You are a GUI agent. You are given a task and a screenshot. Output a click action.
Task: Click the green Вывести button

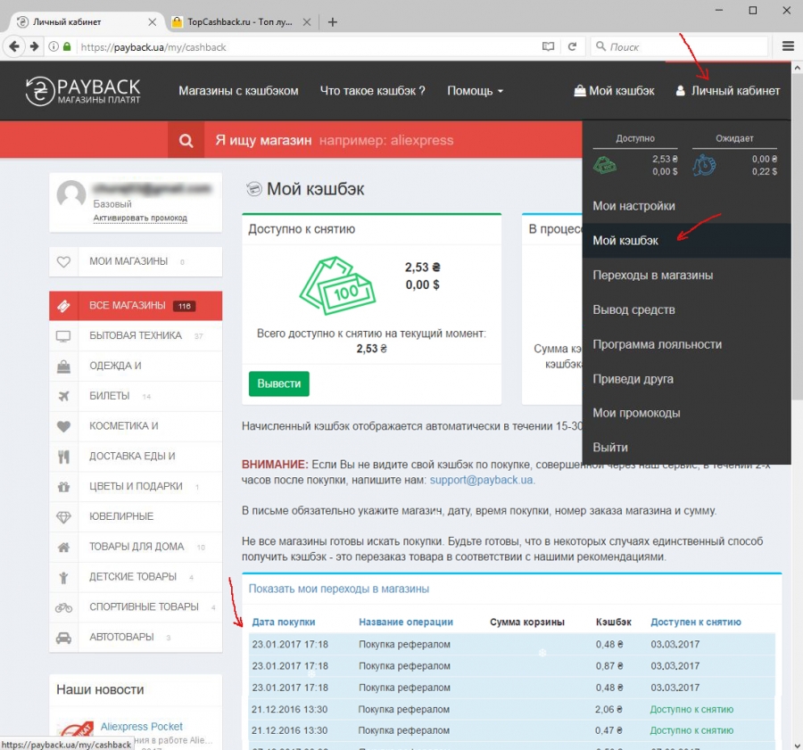[x=279, y=383]
